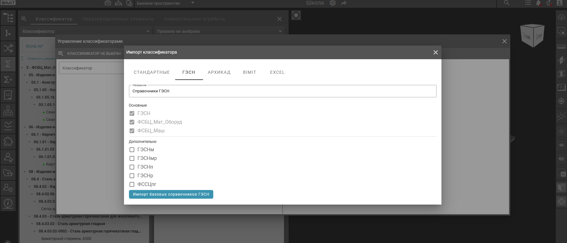Viewport: 567px width, 243px height.
Task: Switch to the EXCEL tab
Action: tap(277, 72)
